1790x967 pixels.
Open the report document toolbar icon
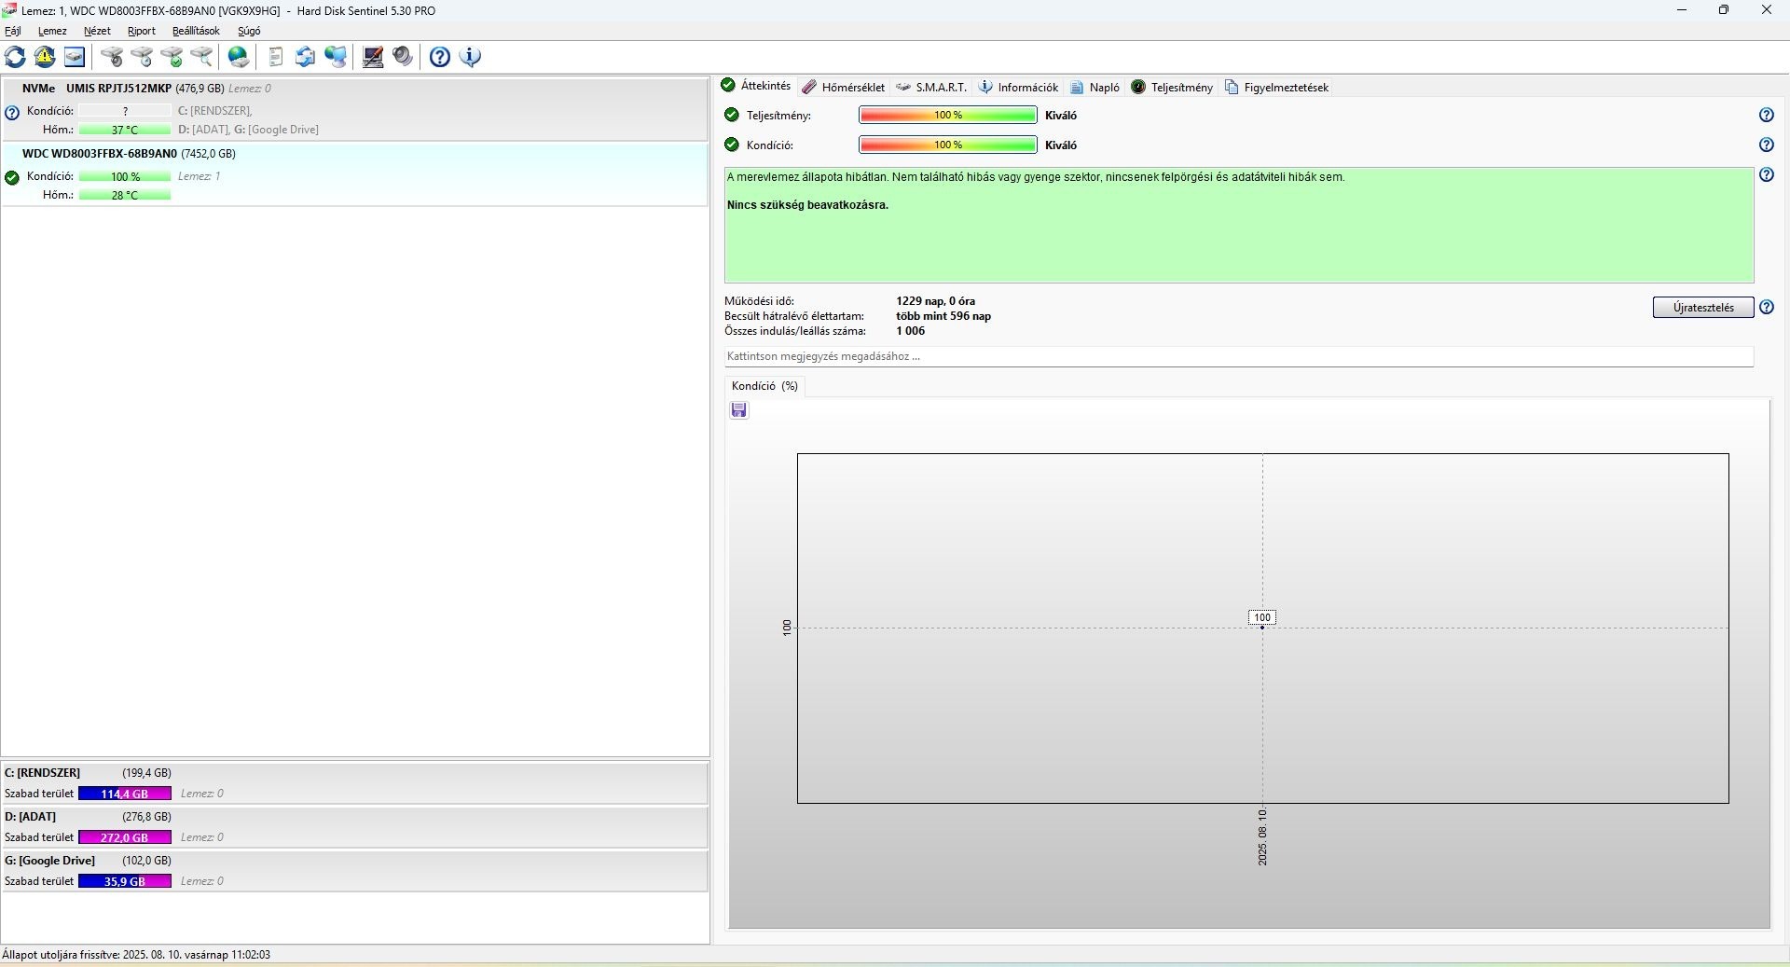275,57
